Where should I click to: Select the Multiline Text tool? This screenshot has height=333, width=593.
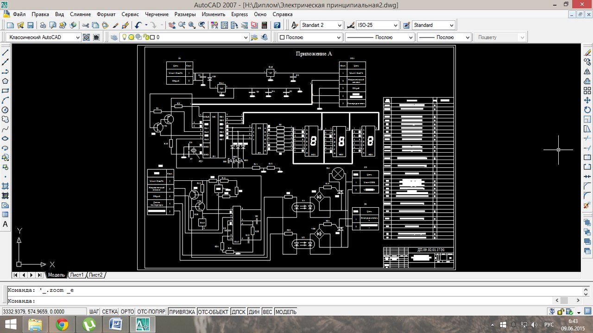[x=6, y=224]
